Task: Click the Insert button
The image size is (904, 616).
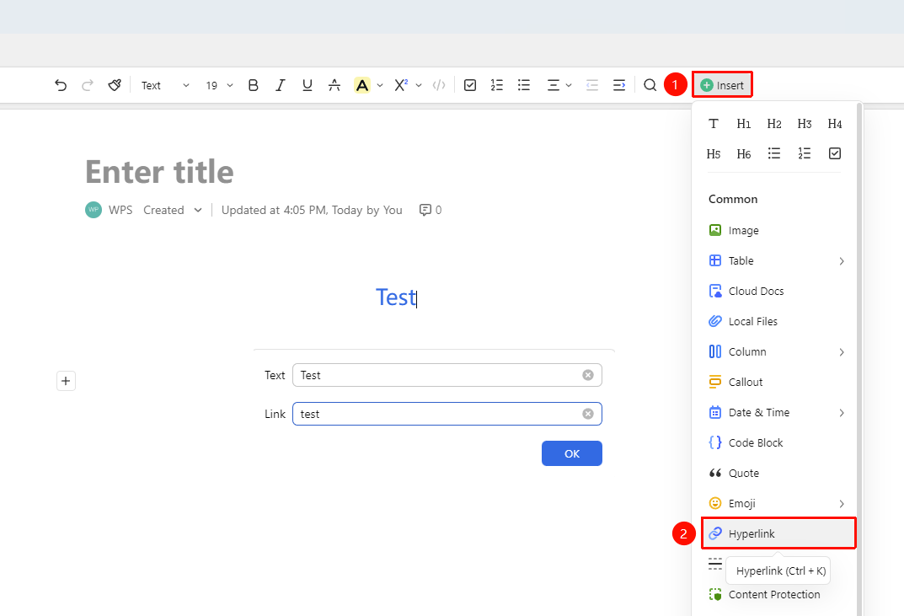Action: point(722,85)
